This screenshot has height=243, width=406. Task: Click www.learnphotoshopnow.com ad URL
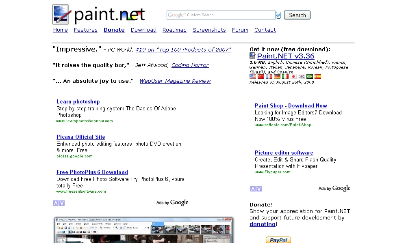point(85,121)
